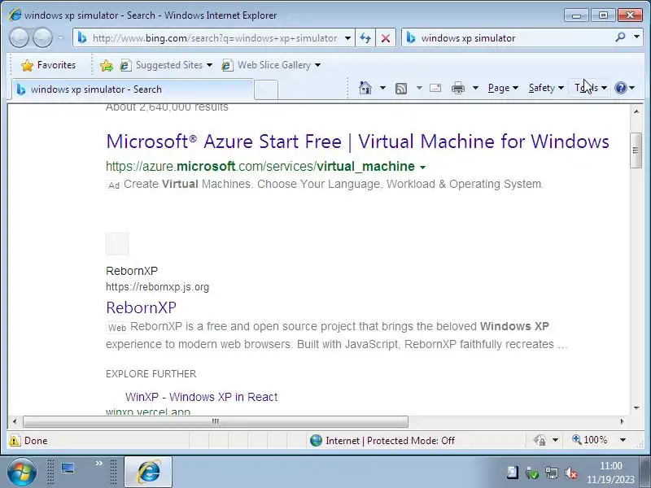Open Web Slice Gallery item
This screenshot has width=651, height=488.
click(x=268, y=65)
